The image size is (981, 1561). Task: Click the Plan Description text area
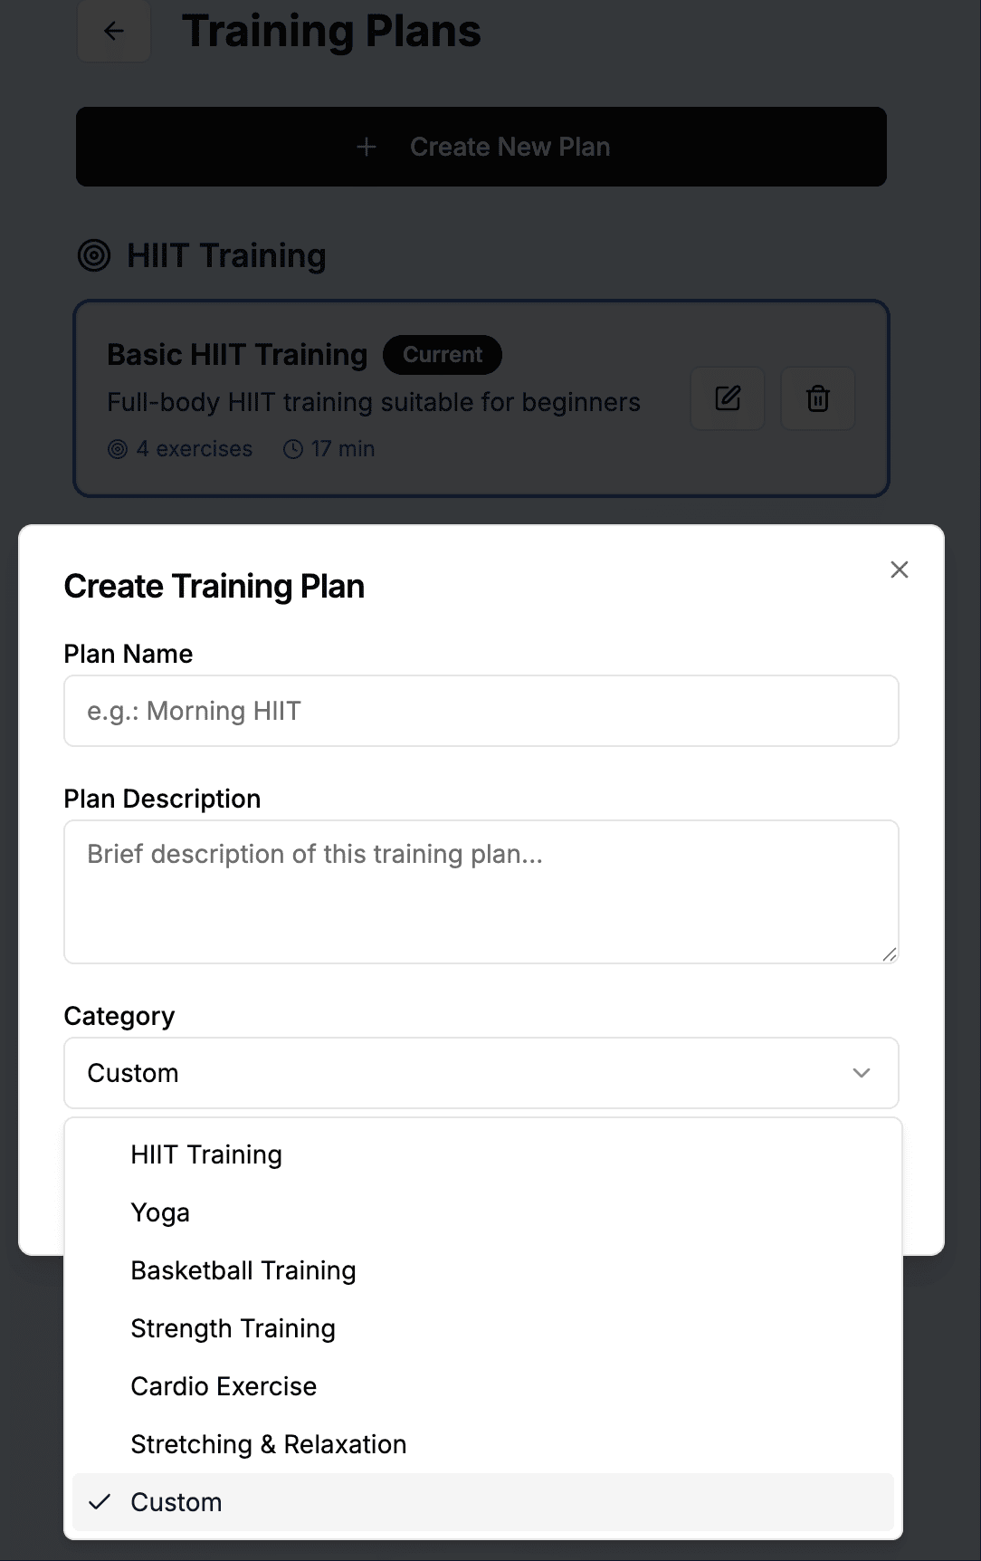(481, 892)
